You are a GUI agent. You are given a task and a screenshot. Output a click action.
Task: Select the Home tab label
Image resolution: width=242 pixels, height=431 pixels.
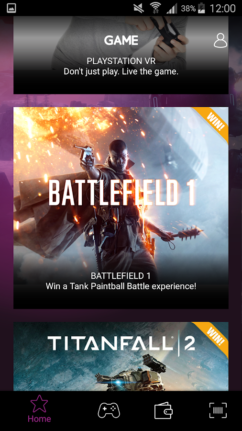tap(39, 419)
